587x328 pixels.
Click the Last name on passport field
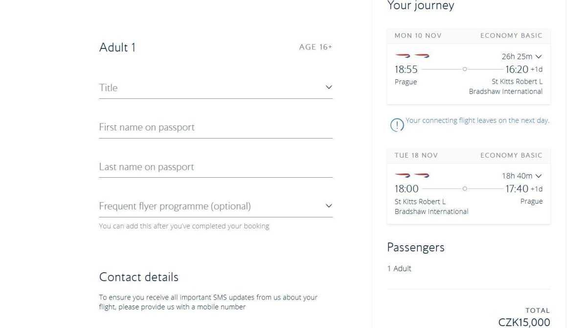click(216, 167)
